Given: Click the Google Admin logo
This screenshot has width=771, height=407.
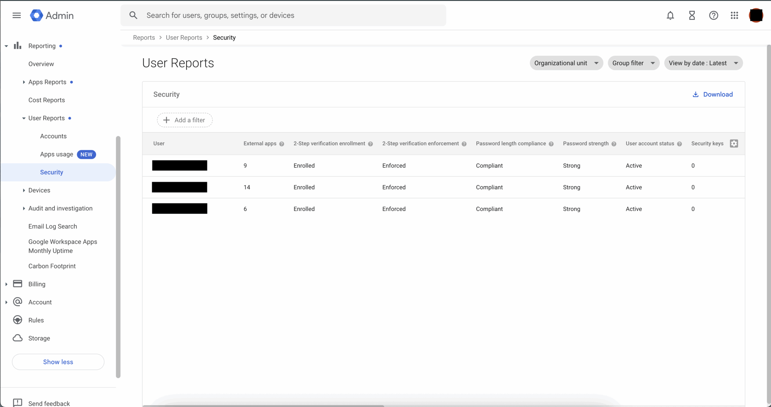Looking at the screenshot, I should point(52,15).
